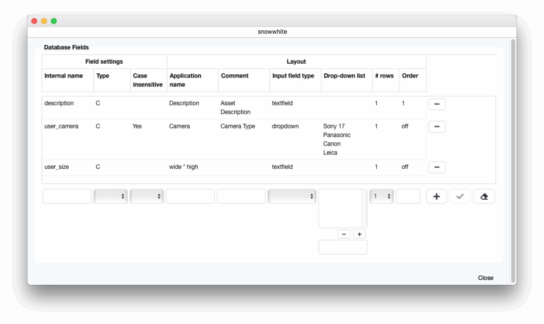
Task: Open the Input field type dropdown
Action: 292,197
